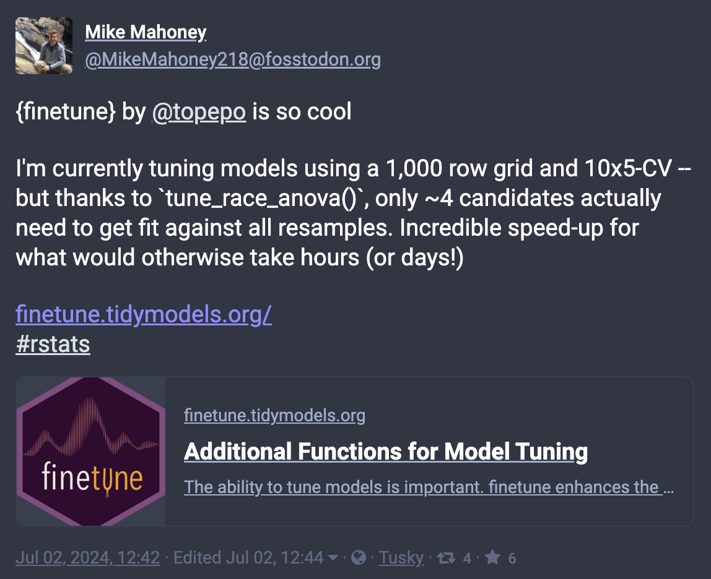Click the preview card description text
711x579 pixels.
[429, 487]
